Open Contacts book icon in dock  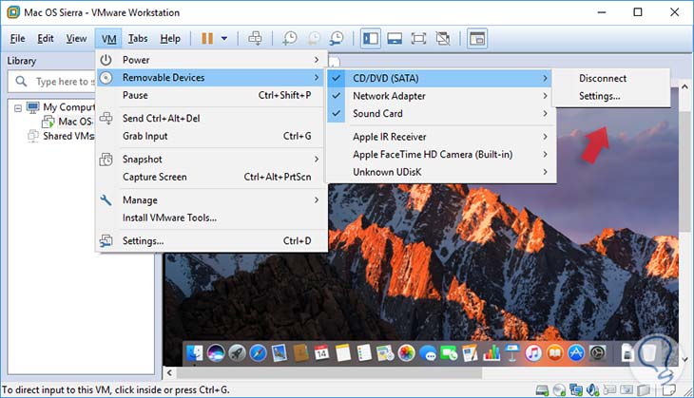300,353
